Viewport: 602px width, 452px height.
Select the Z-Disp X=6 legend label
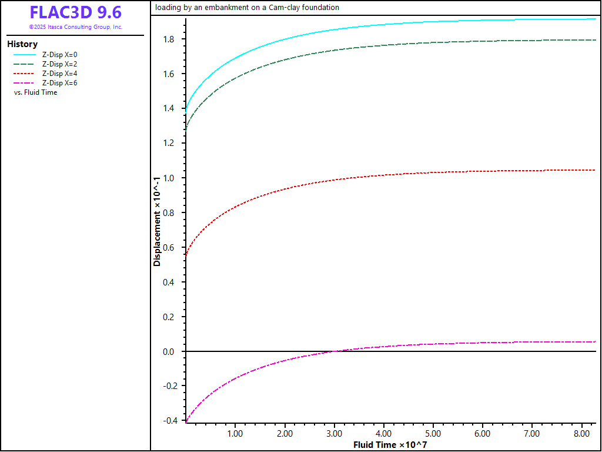click(59, 83)
